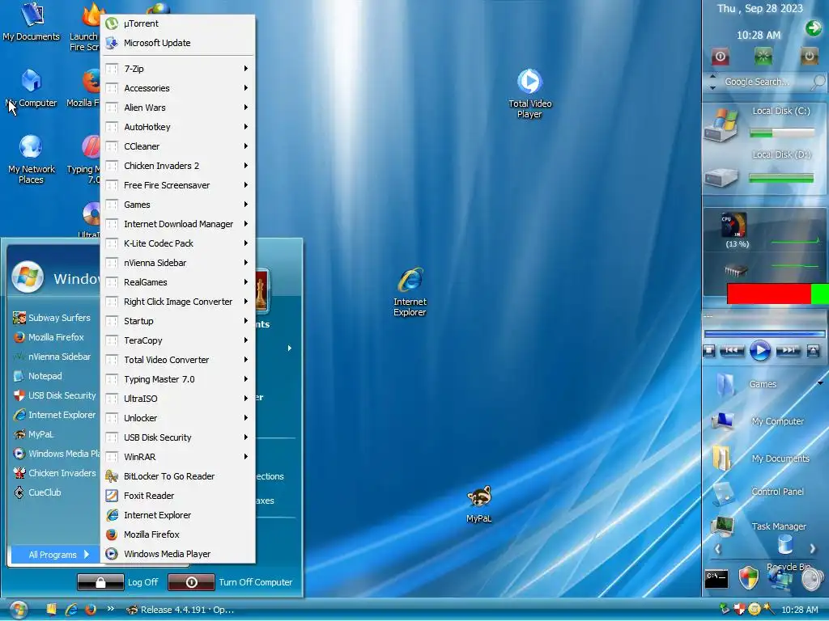Expand K-Lite Codec Pack submenu

click(177, 243)
